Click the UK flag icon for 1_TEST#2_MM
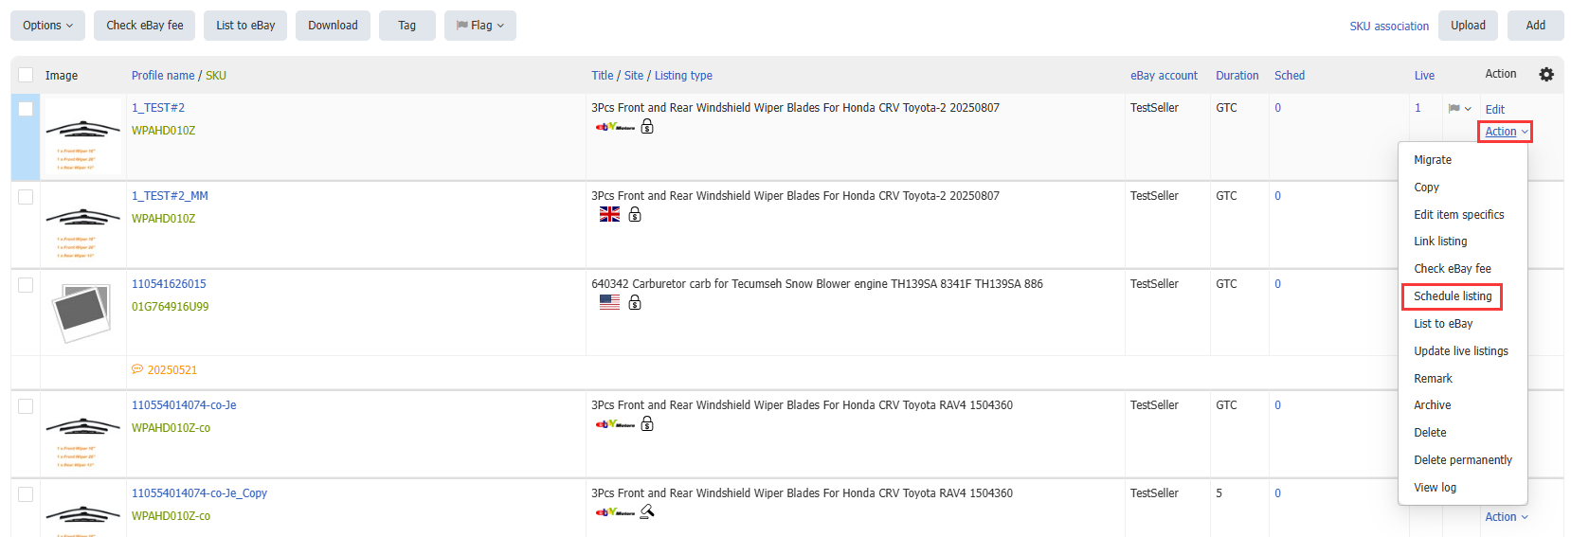This screenshot has height=537, width=1571. [x=609, y=215]
